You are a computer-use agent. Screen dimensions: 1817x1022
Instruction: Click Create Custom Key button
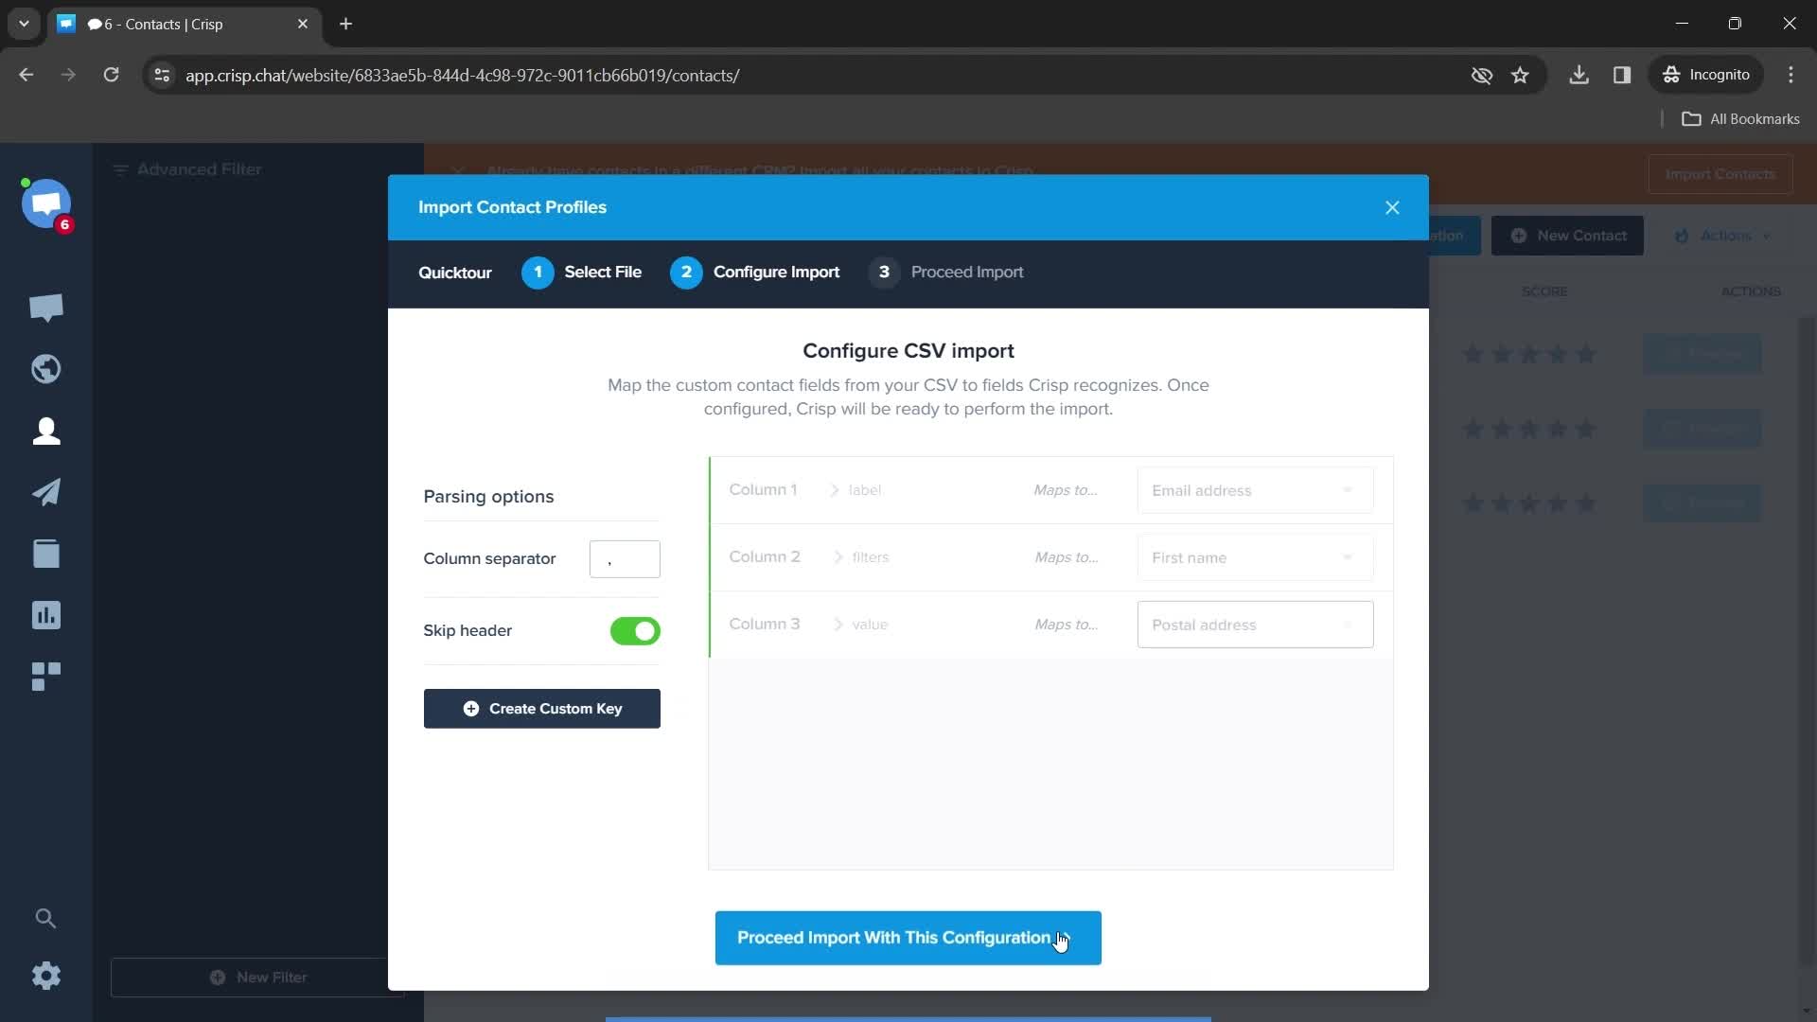pyautogui.click(x=543, y=709)
